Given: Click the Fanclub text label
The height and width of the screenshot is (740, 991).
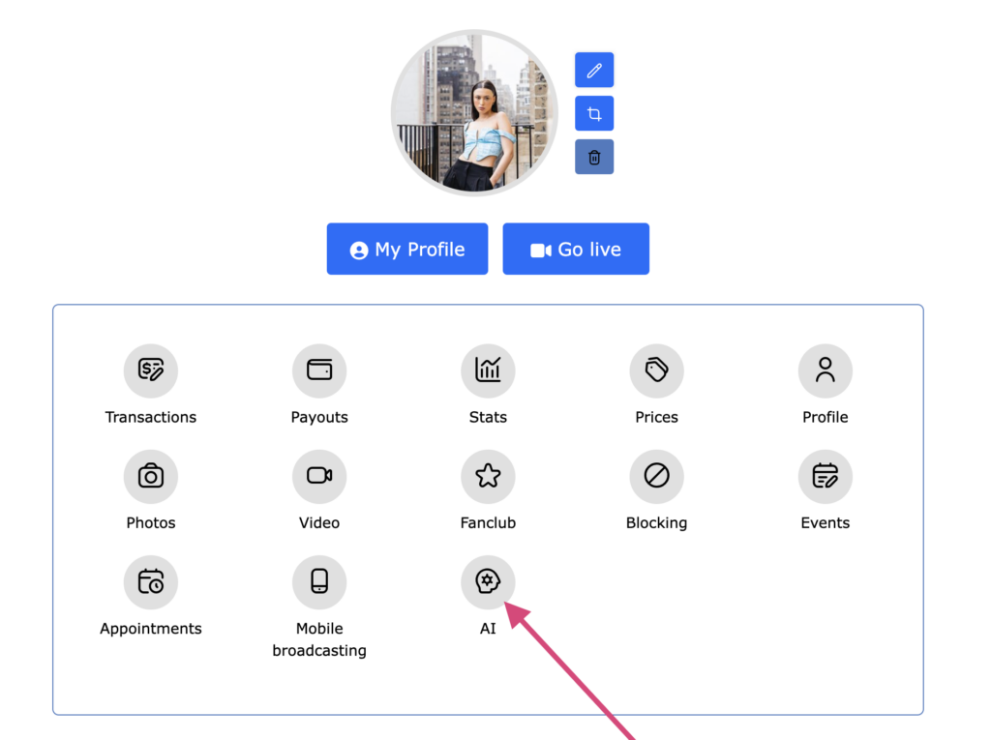Looking at the screenshot, I should tap(488, 523).
